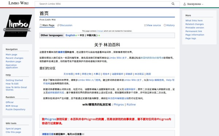Image resolution: width=219 pixels, height=136 pixels.
Task: Open Random page in Navigation
Action: (x=14, y=62)
